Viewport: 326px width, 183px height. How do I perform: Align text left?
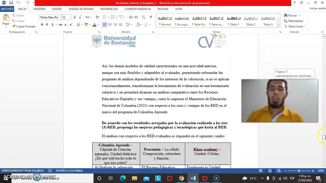pyautogui.click(x=105, y=25)
